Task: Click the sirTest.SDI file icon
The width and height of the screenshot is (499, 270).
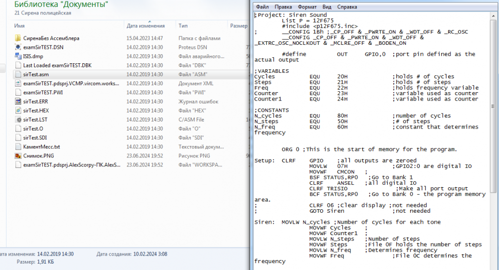Action: click(x=18, y=137)
